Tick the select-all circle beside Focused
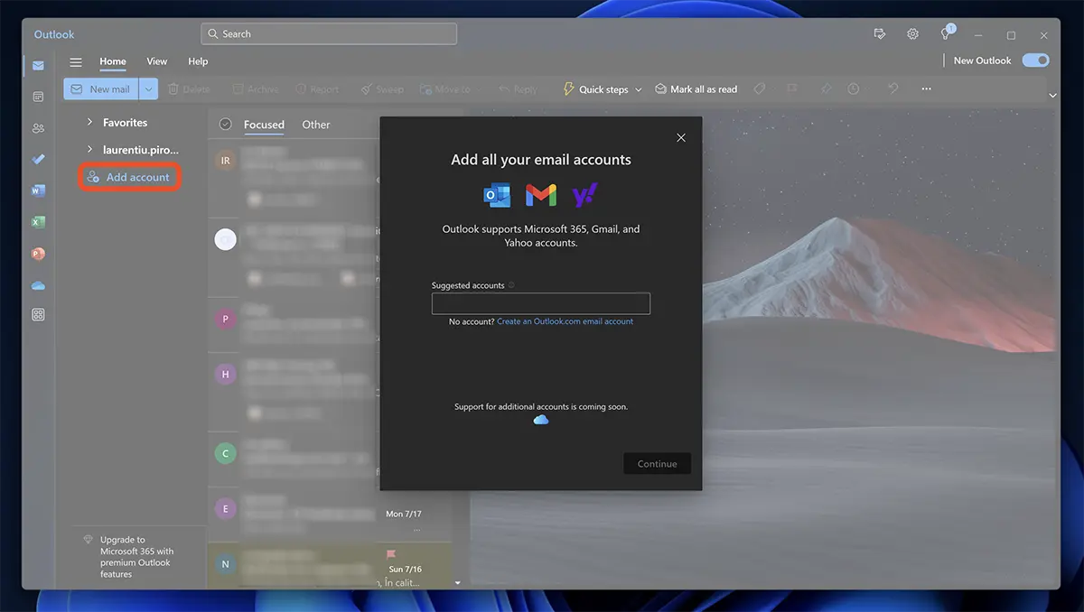 pos(226,125)
